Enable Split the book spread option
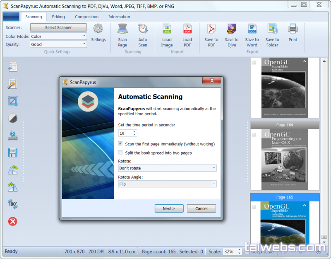The height and width of the screenshot is (259, 331). 120,153
